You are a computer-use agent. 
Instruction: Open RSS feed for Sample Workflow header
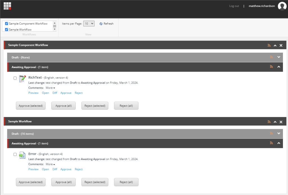(269, 122)
